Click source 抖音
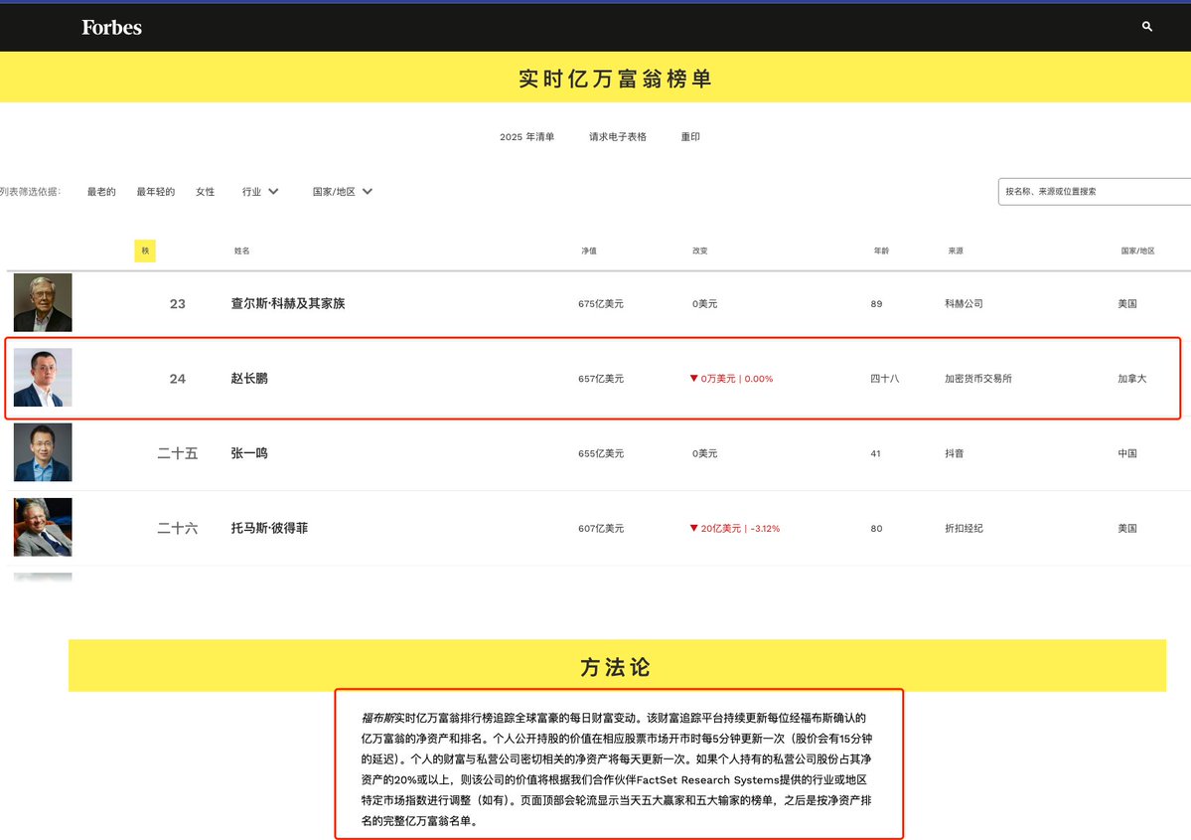The image size is (1191, 840). 954,454
